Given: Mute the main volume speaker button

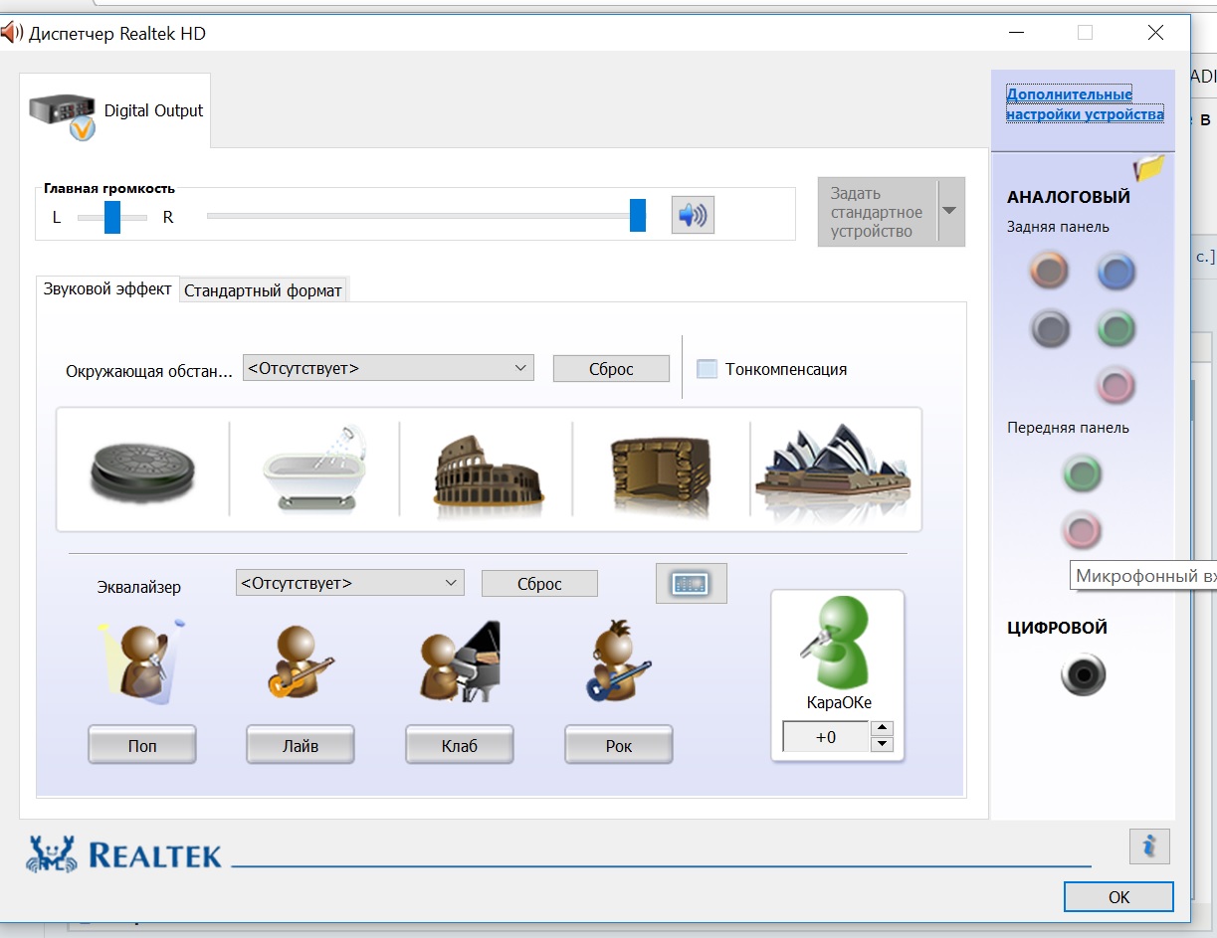Looking at the screenshot, I should 693,215.
